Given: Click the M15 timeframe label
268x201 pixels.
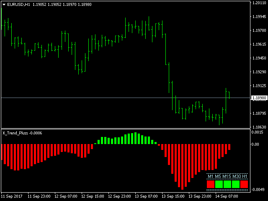Looking at the screenshot, I should [x=227, y=176].
